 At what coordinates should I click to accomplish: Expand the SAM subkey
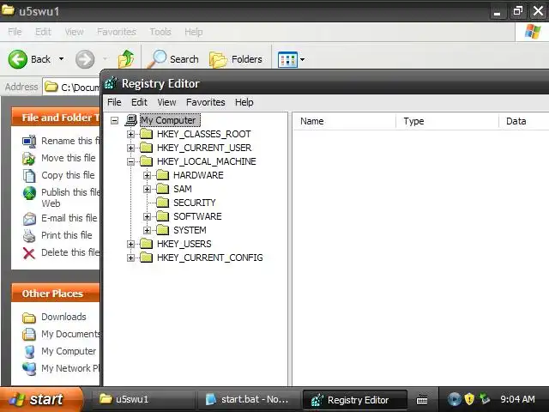[147, 189]
